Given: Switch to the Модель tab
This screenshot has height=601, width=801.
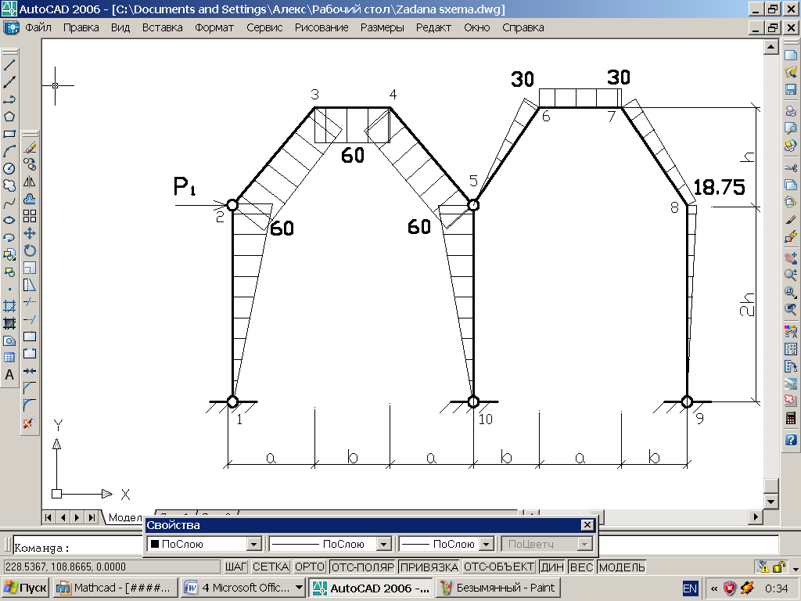Looking at the screenshot, I should (125, 517).
